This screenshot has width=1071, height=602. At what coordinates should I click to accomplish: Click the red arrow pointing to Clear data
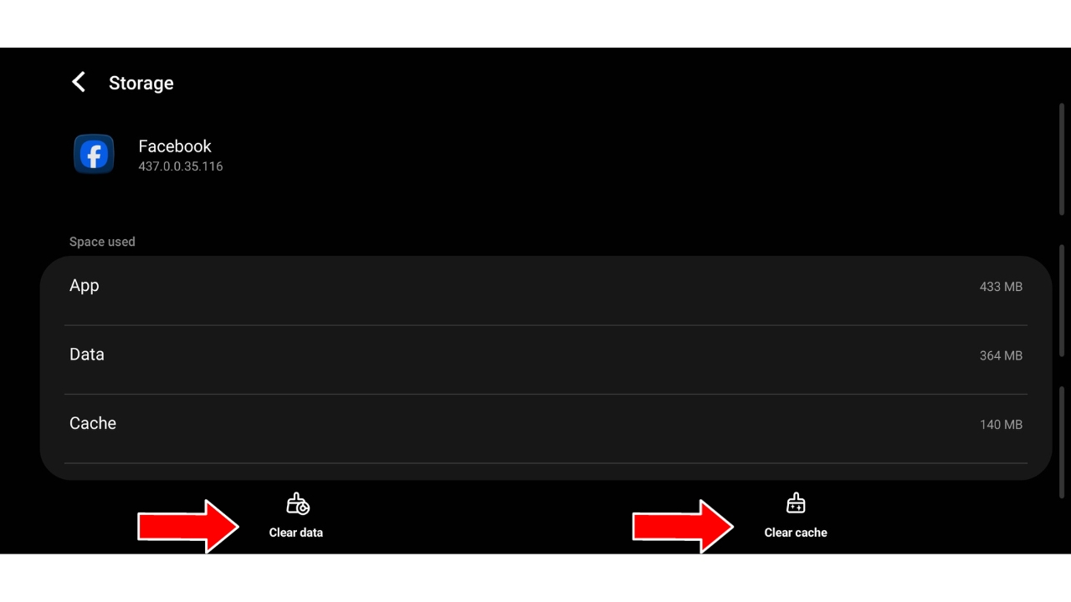coord(189,526)
